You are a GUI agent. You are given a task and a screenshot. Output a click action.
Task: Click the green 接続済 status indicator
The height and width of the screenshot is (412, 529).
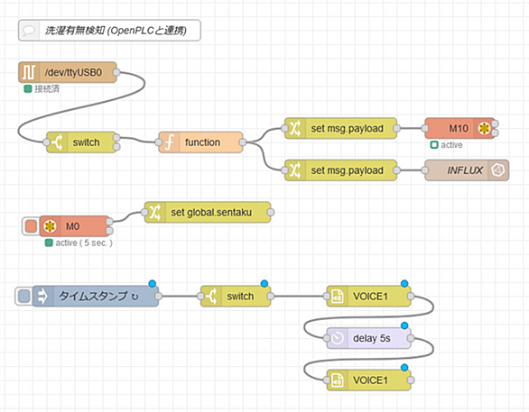28,88
